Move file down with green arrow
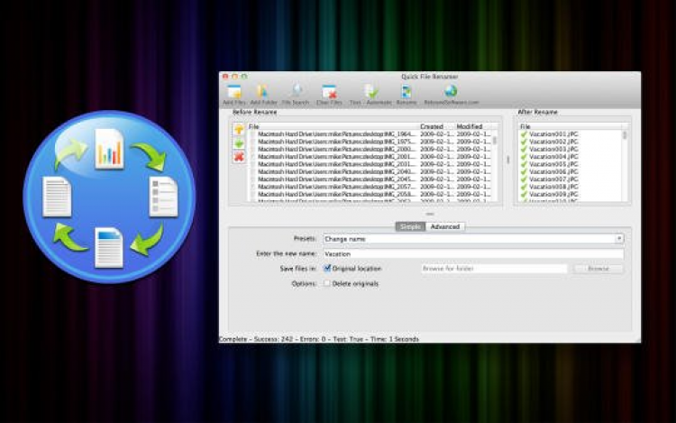 tap(239, 143)
